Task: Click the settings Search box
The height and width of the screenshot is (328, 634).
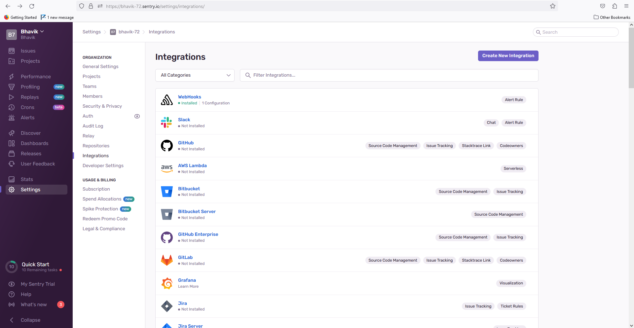Action: pos(576,32)
